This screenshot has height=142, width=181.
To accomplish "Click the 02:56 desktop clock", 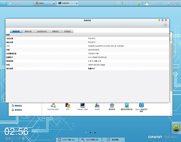I will pyautogui.click(x=16, y=132).
